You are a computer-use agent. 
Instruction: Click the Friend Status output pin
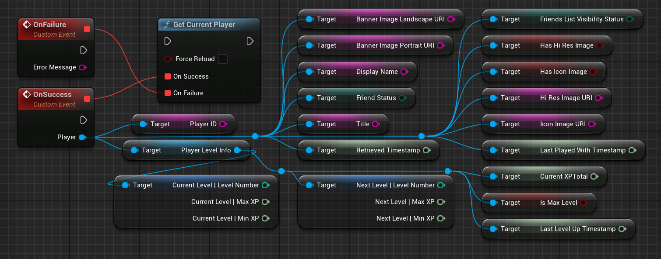[x=402, y=98]
